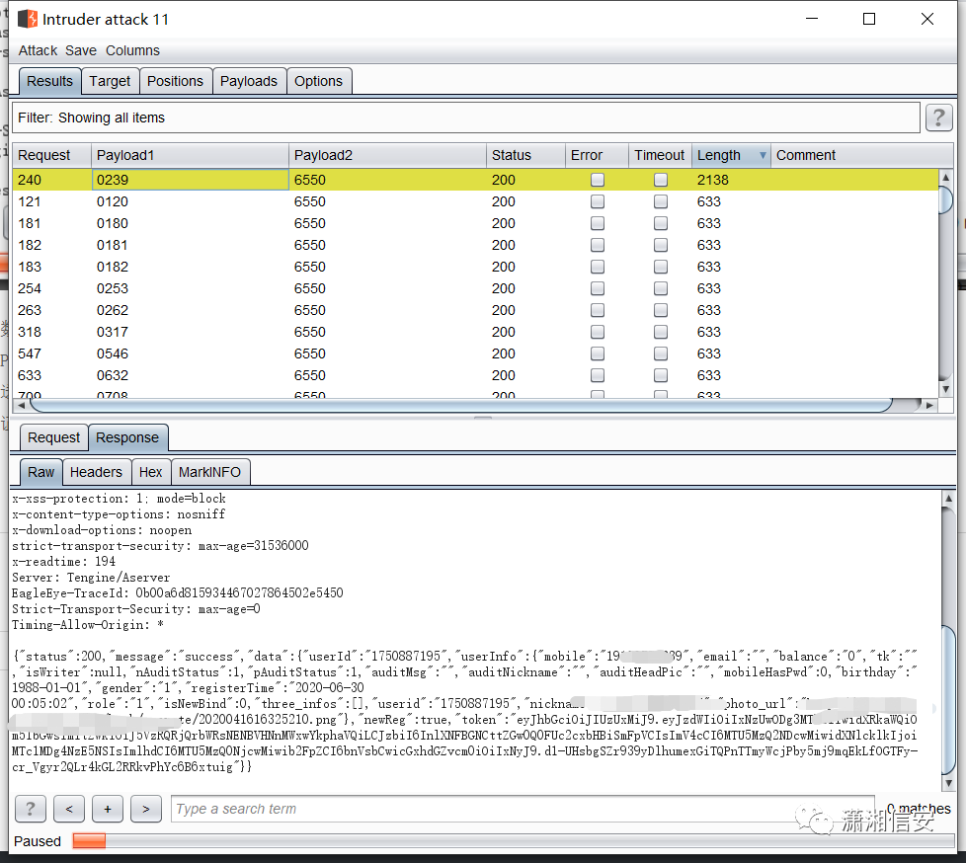Image resolution: width=966 pixels, height=863 pixels.
Task: Select the Results tab
Action: (x=50, y=81)
